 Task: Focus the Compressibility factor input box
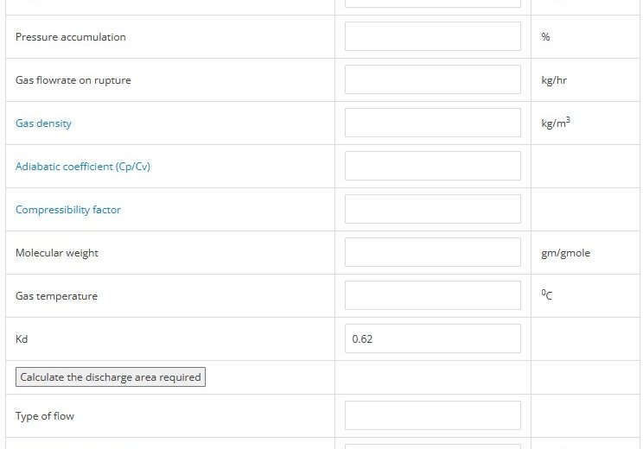tap(433, 209)
